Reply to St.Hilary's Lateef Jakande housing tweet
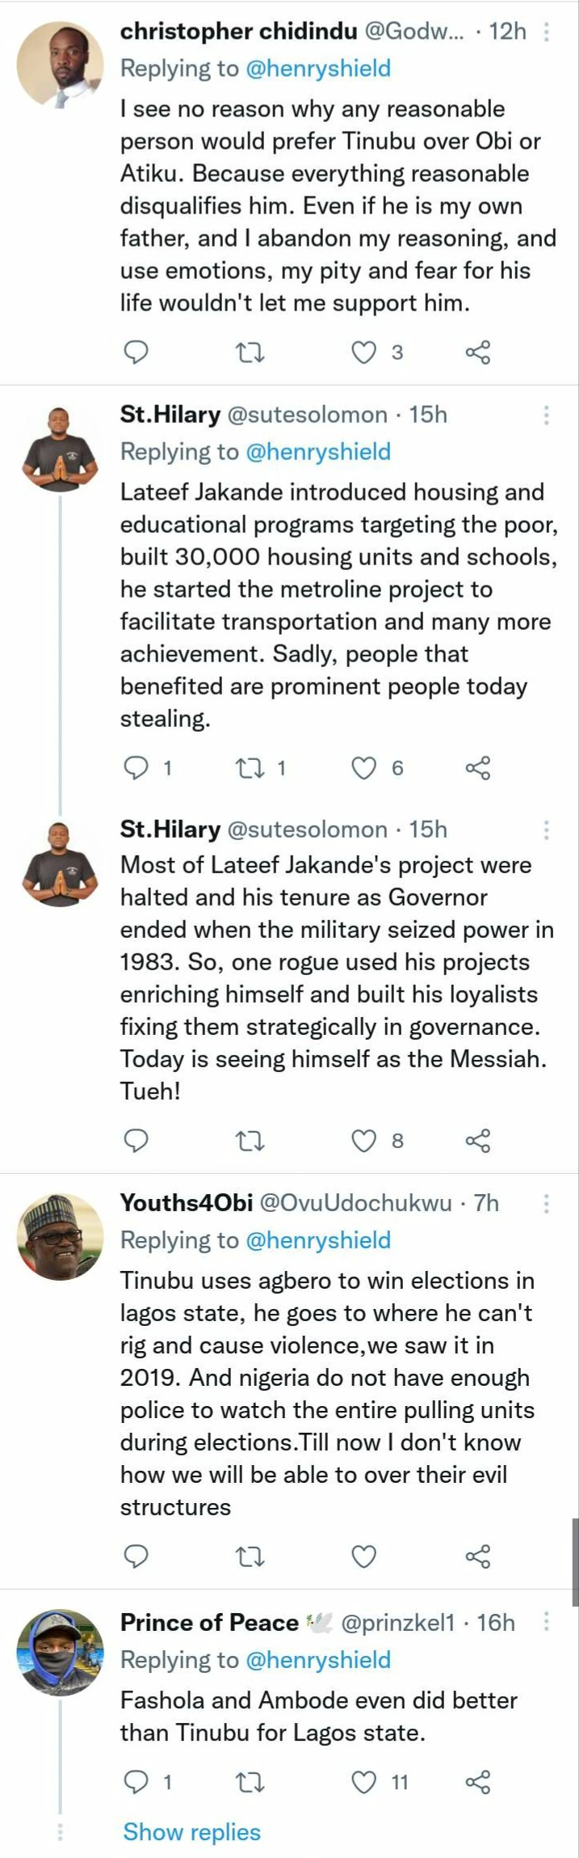579x1858 pixels. 136,767
